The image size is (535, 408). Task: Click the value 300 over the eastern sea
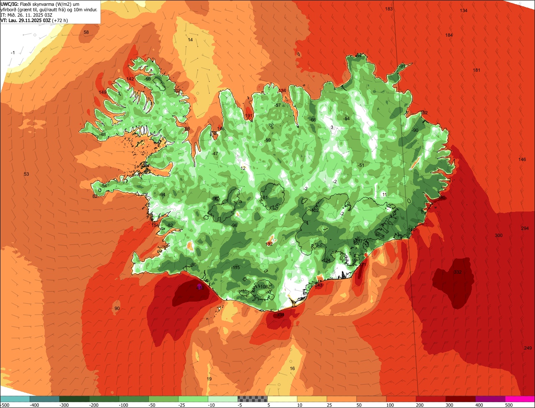tap(499, 235)
